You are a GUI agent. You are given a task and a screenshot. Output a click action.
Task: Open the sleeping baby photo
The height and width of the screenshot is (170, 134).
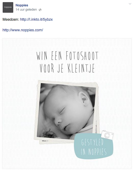(x=66, y=112)
